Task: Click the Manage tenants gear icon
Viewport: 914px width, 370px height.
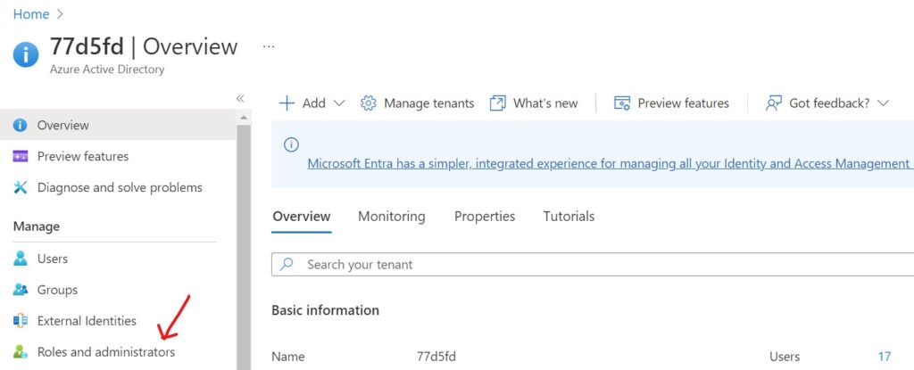Action: [x=369, y=103]
